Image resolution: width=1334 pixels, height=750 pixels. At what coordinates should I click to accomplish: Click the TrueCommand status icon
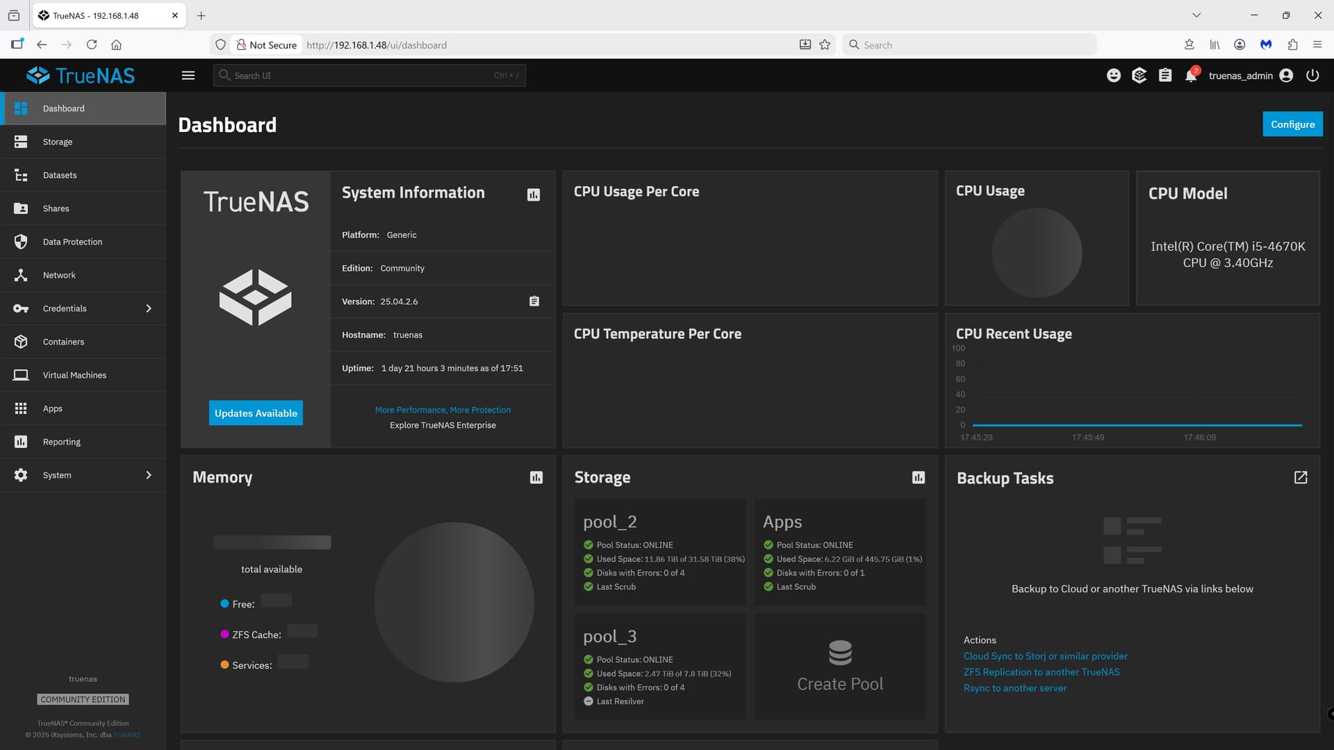1139,76
